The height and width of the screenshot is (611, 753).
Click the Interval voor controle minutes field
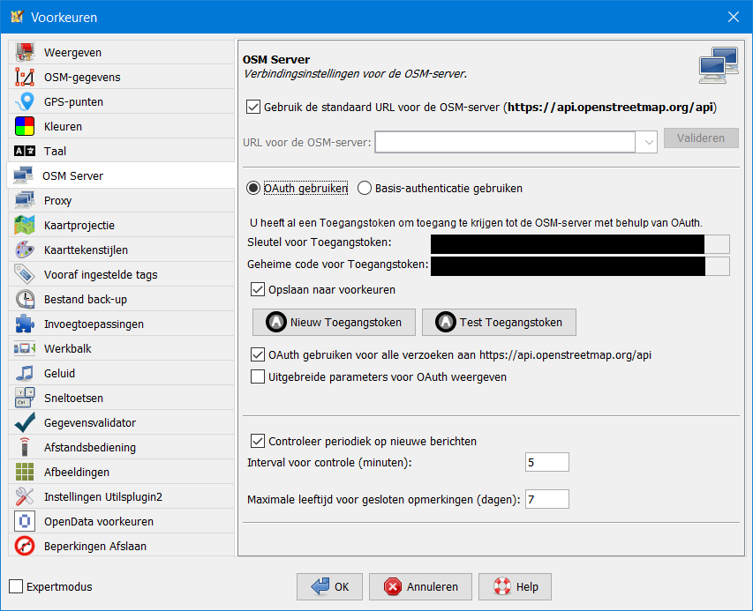point(546,462)
